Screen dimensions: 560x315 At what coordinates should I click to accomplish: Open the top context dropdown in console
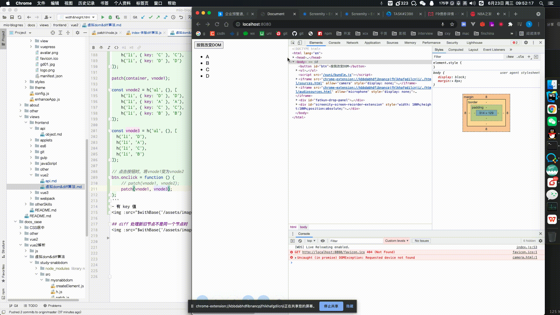[x=311, y=241]
